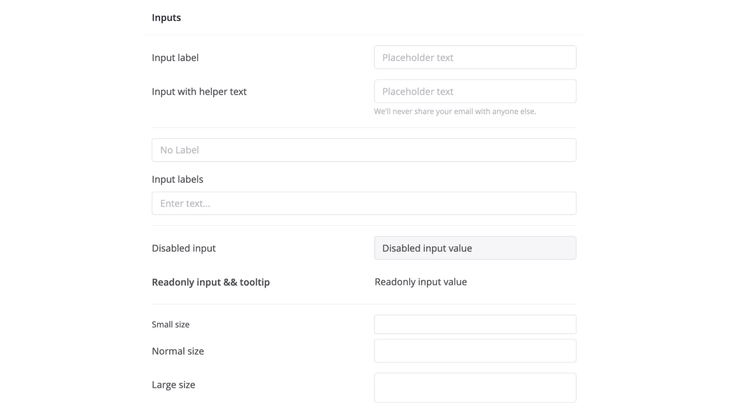The width and height of the screenshot is (729, 410).
Task: Click the 'Large size' label
Action: point(173,385)
